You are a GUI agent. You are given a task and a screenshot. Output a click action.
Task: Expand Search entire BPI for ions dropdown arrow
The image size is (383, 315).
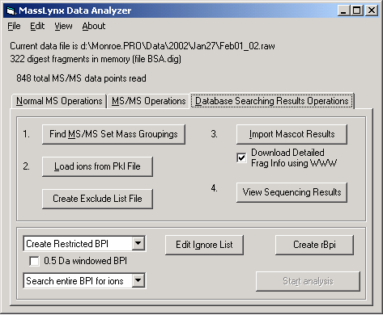click(138, 281)
